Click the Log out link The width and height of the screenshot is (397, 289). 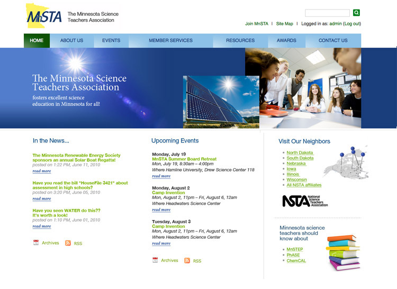click(x=352, y=23)
